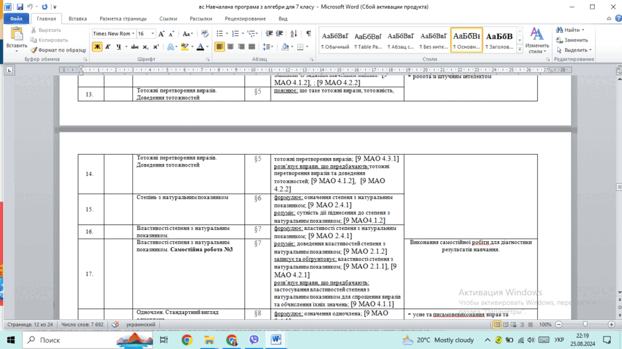The height and width of the screenshot is (349, 622).
Task: Click Copy (Копировать) in clipboard group
Action: [x=49, y=40]
